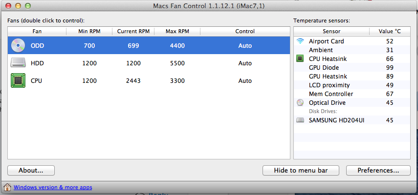Click the Max RPM column header
The image size is (418, 195).
pyautogui.click(x=177, y=31)
